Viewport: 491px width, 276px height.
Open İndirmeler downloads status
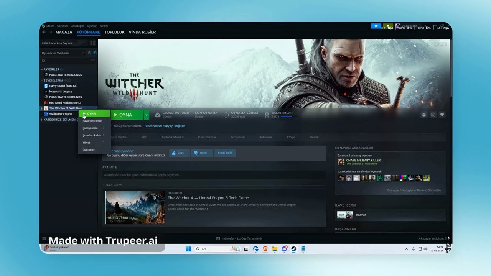(239, 238)
